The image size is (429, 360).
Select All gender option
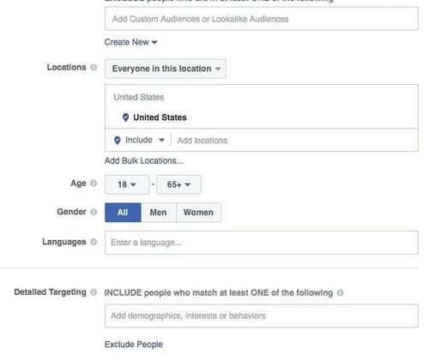tap(123, 213)
